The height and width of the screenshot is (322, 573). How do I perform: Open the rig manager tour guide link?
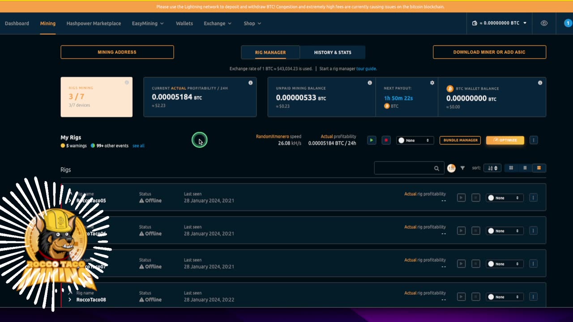tap(366, 69)
